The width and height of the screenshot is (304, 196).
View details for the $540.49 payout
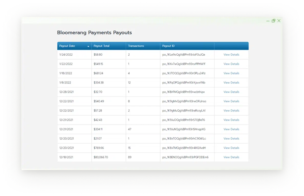[231, 101]
